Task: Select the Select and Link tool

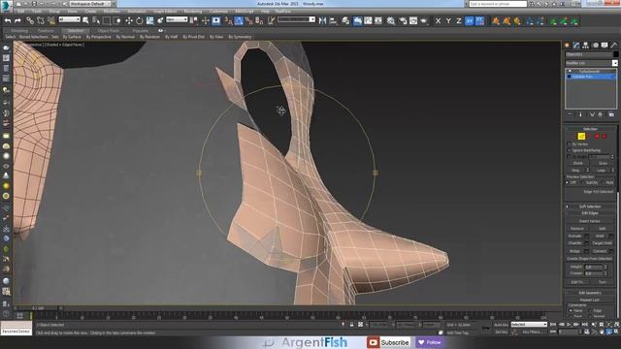Action: coord(30,20)
